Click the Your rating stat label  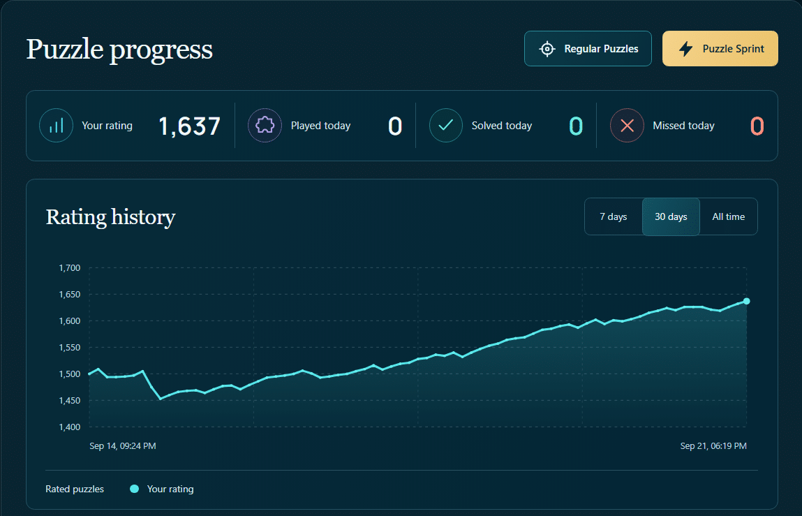[107, 126]
